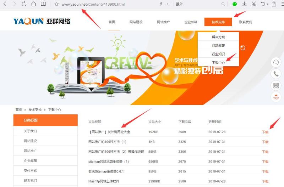Open the customer service headset icon
Screen dimensions: 284x187
(276, 62)
